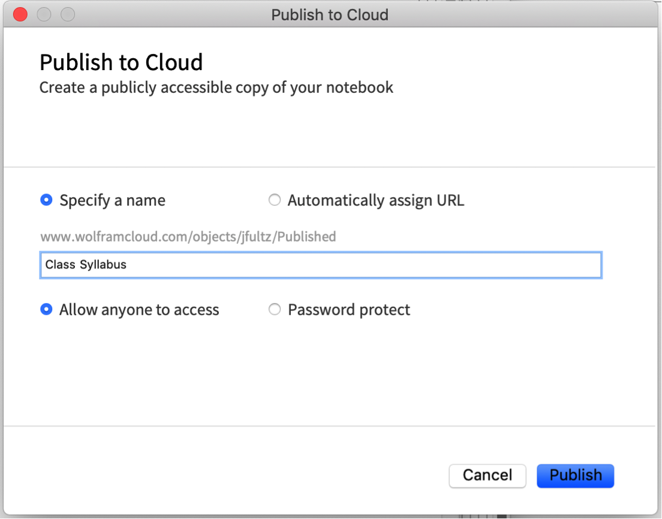
Task: Place cursor on the word "Class" in field
Action: (60, 265)
